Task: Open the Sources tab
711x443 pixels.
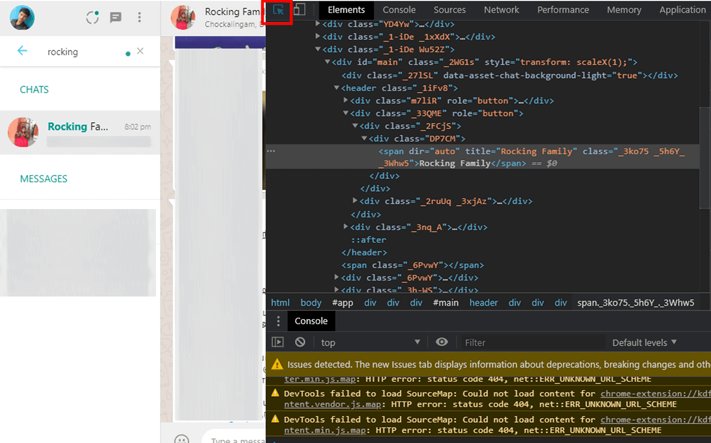Action: pos(450,10)
